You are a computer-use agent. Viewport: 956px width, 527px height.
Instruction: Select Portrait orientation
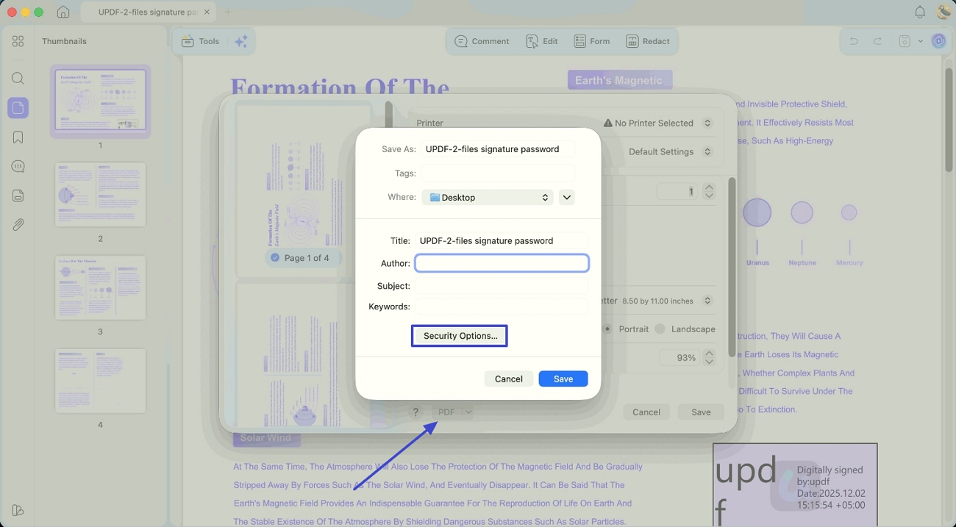coord(607,329)
